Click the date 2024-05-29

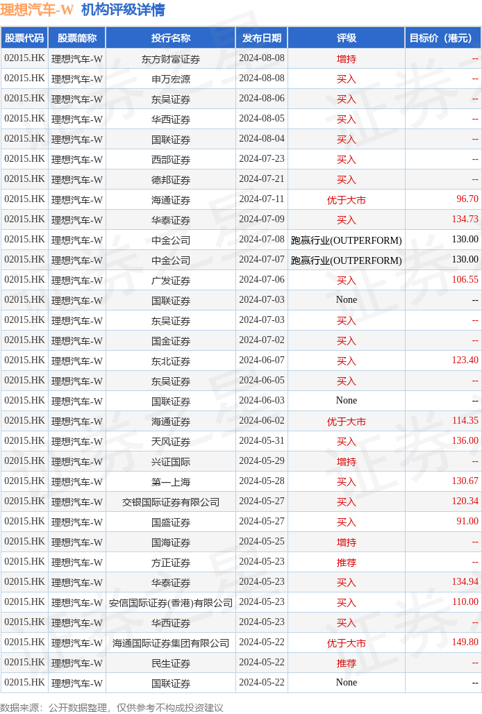(262, 460)
